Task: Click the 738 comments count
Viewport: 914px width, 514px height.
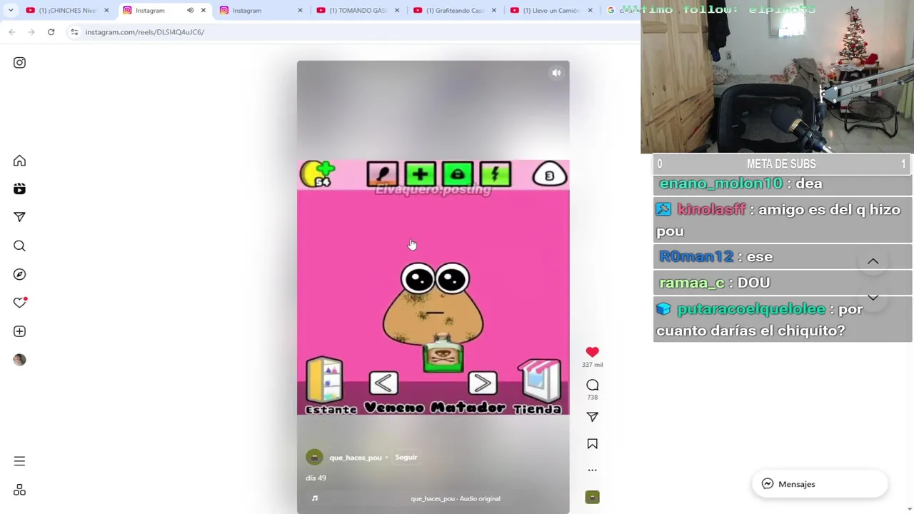Action: (592, 397)
